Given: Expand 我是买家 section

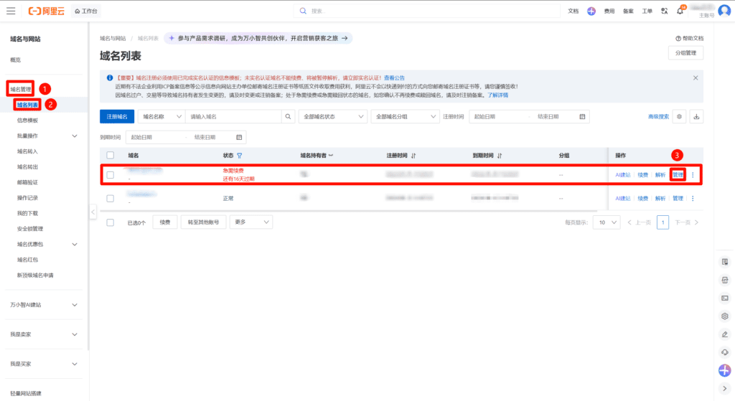Looking at the screenshot, I should tap(75, 364).
